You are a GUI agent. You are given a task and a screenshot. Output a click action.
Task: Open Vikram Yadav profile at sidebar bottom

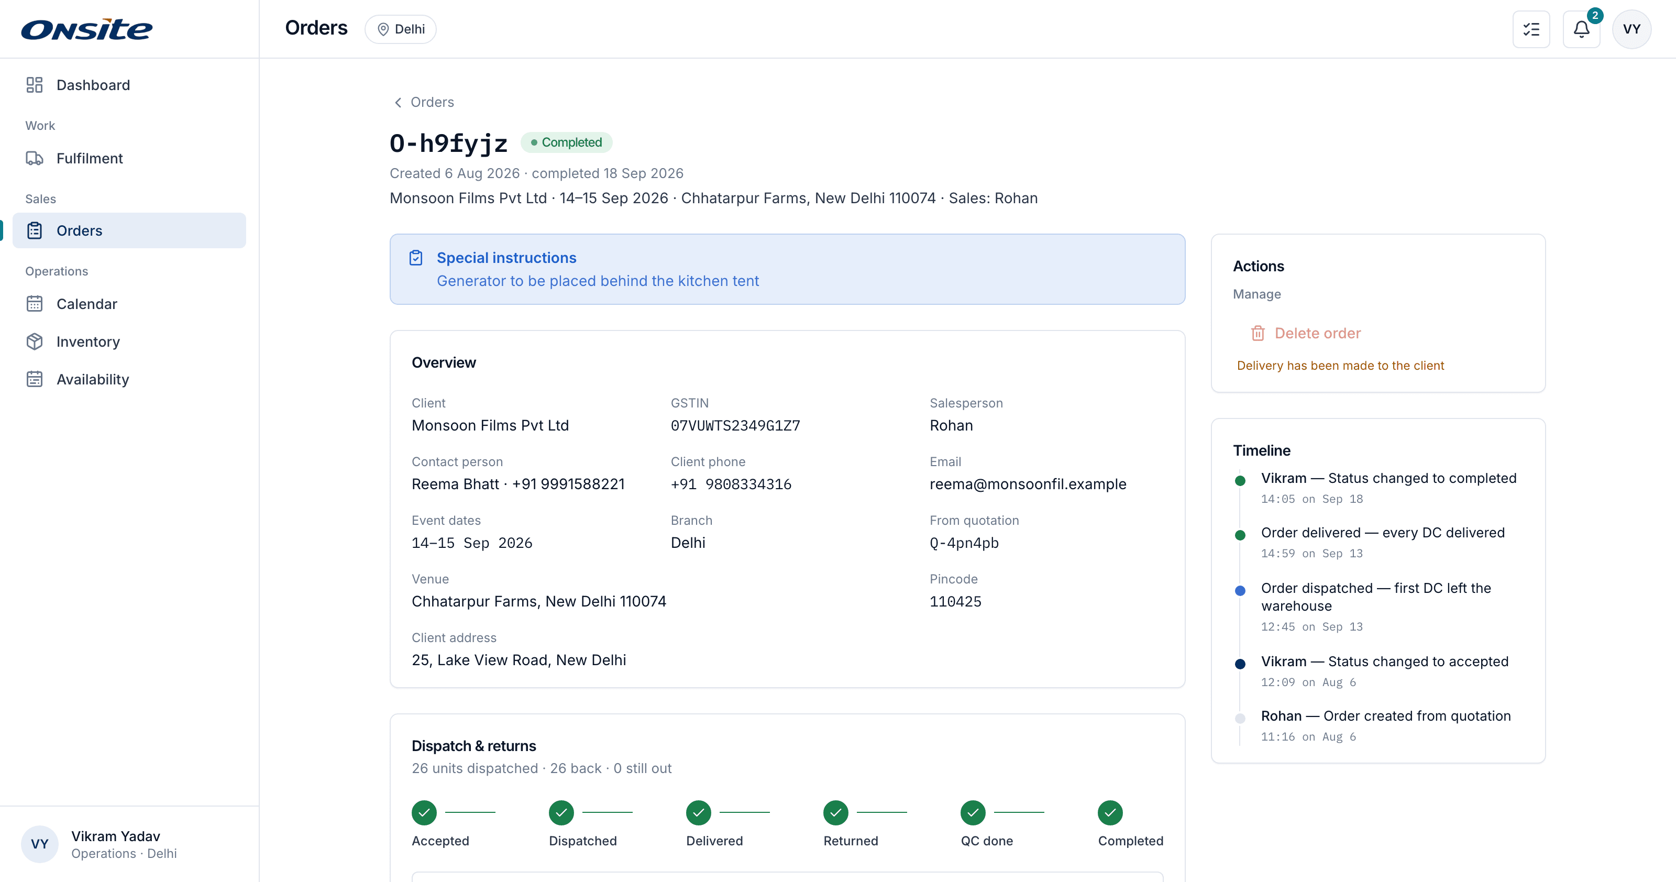(129, 844)
